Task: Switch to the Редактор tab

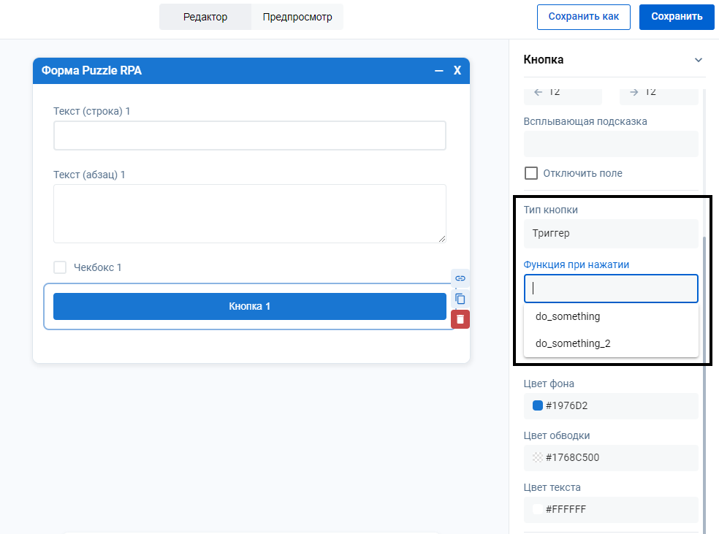Action: tap(205, 17)
